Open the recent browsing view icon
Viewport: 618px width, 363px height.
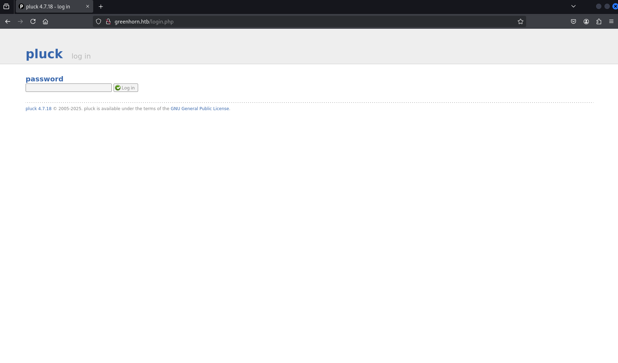(x=6, y=6)
